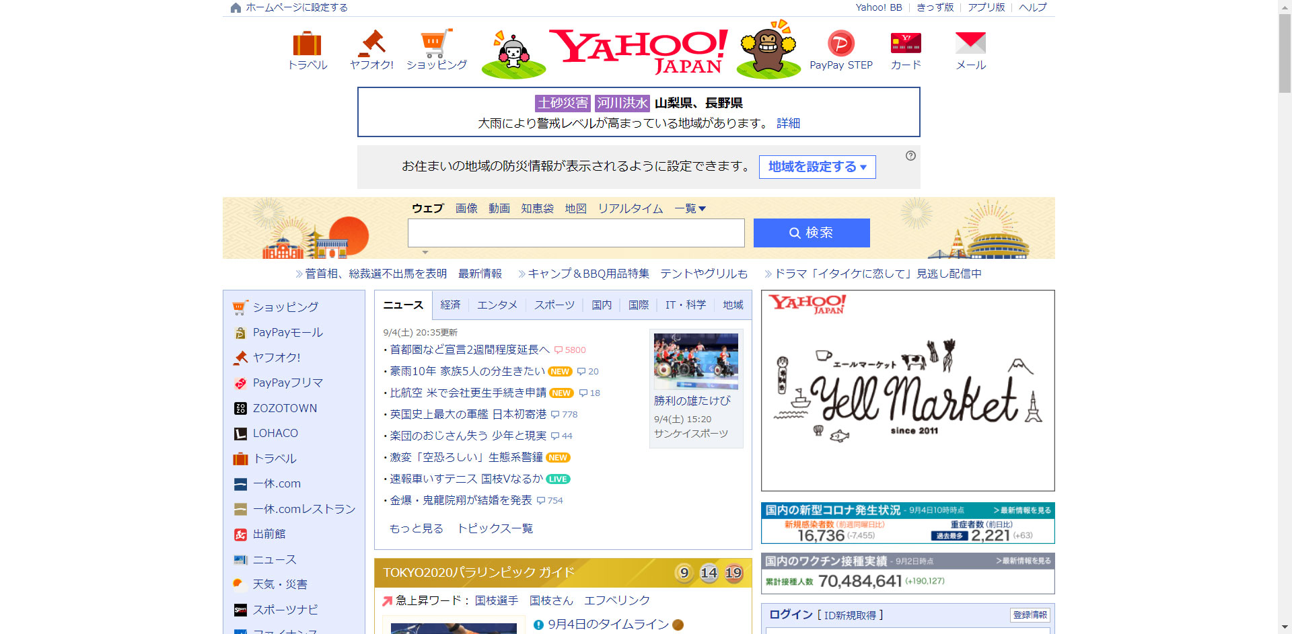Open trending word エフベリンク
This screenshot has width=1292, height=634.
617,600
